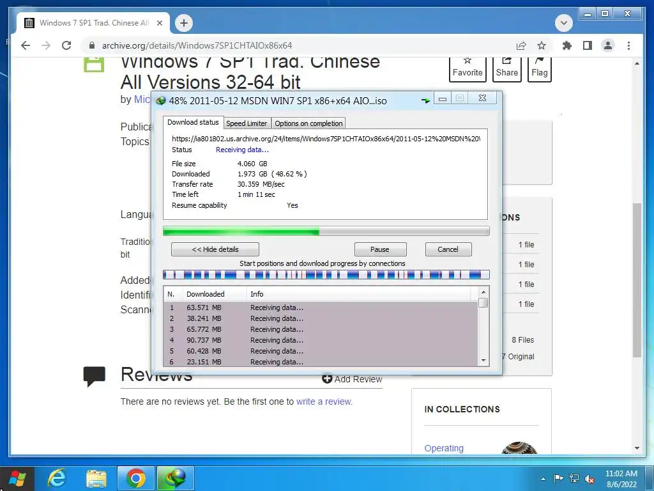The width and height of the screenshot is (654, 491).
Task: Click the network tray icon
Action: pos(574,478)
